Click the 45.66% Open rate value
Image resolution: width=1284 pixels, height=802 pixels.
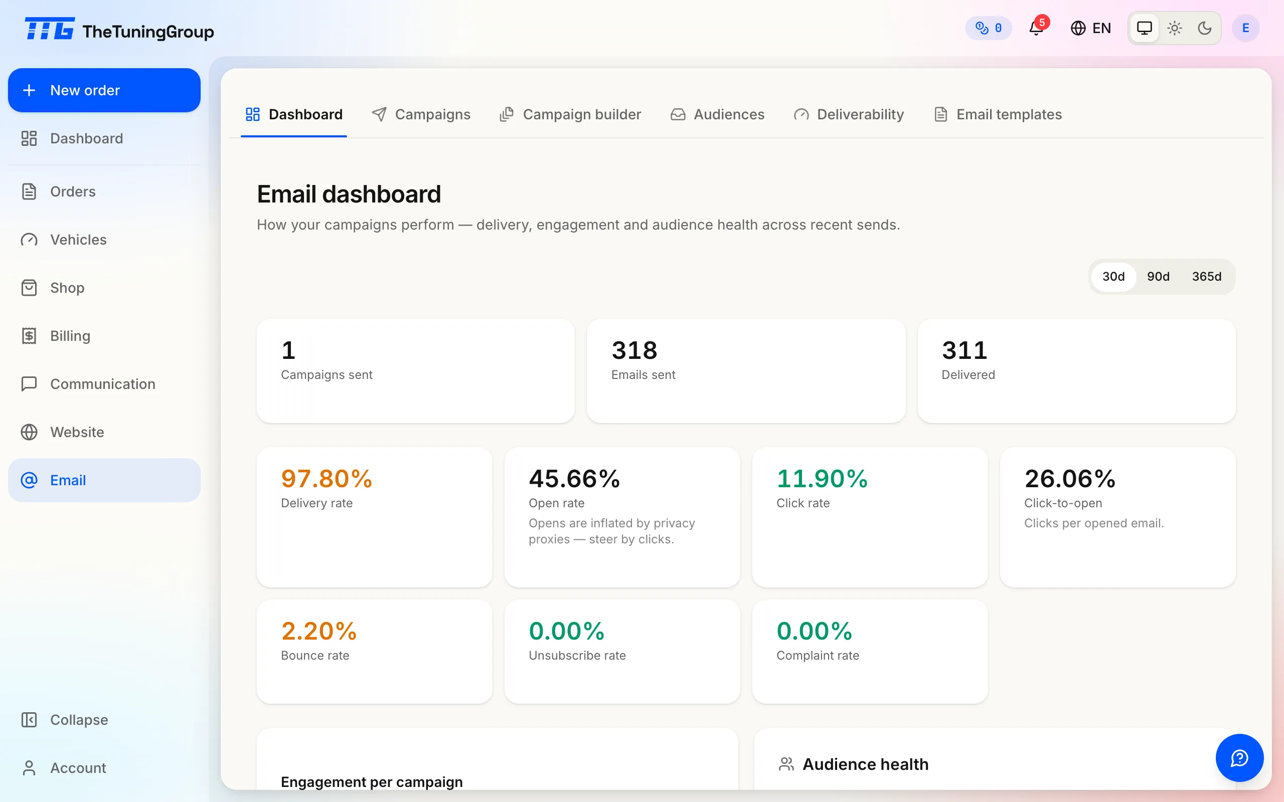(574, 479)
